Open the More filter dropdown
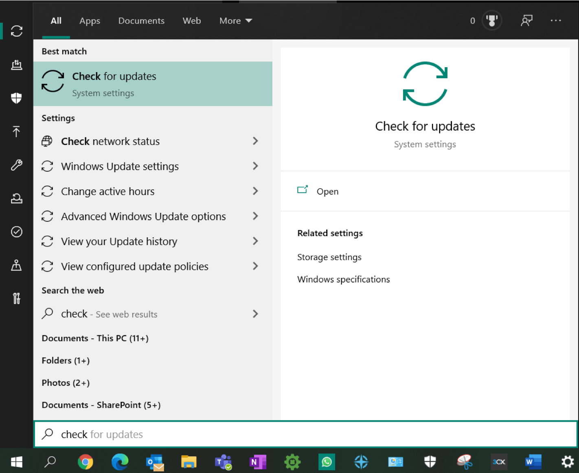 tap(235, 20)
